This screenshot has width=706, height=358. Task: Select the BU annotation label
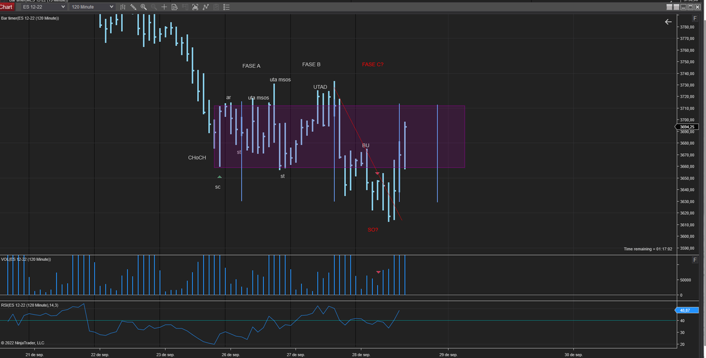pos(365,145)
